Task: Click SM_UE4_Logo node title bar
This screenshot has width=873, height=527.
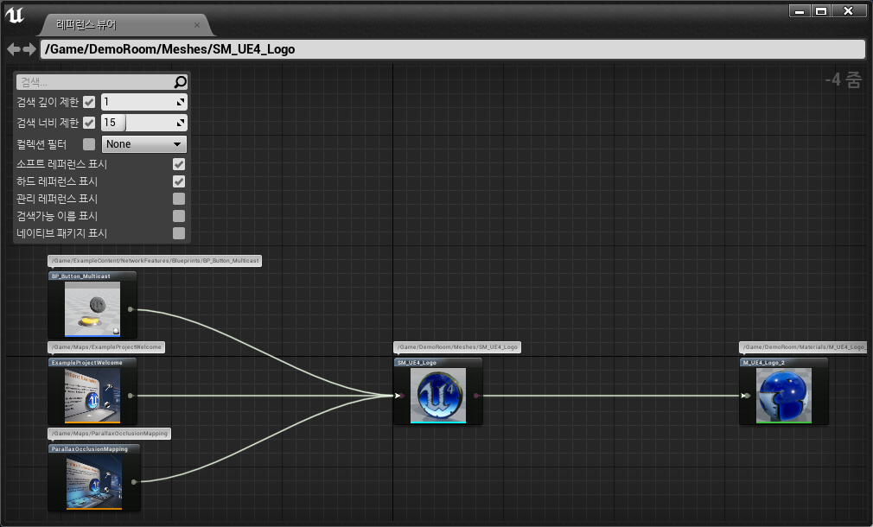Action: pos(438,362)
